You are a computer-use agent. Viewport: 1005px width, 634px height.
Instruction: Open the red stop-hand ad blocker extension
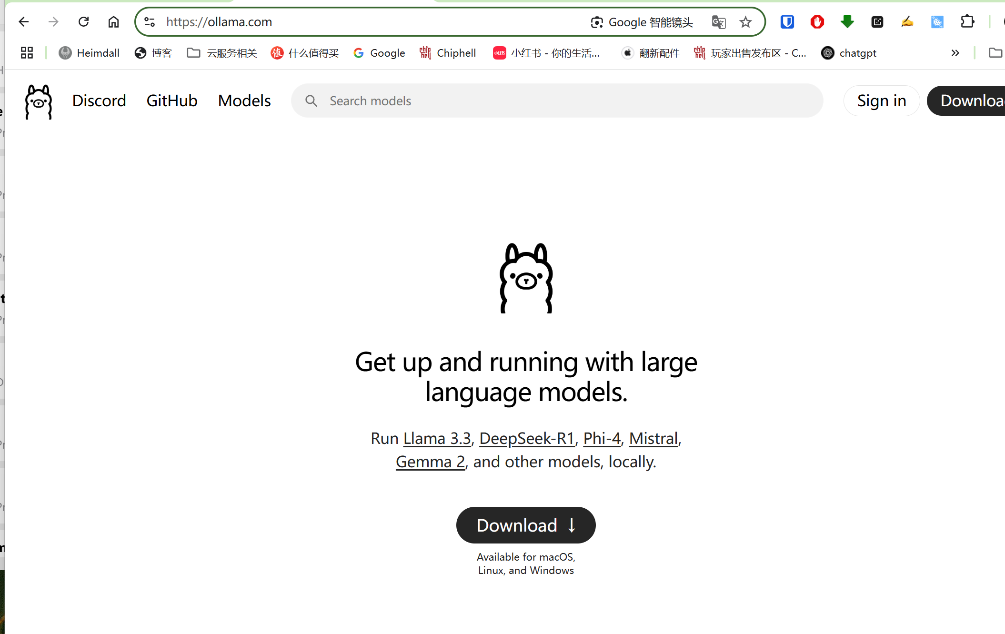pos(817,22)
